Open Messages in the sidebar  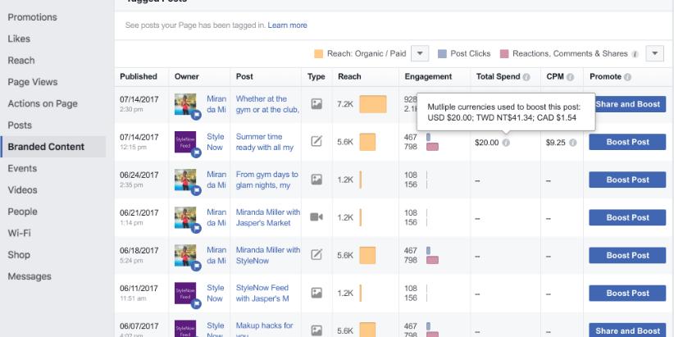click(x=30, y=276)
